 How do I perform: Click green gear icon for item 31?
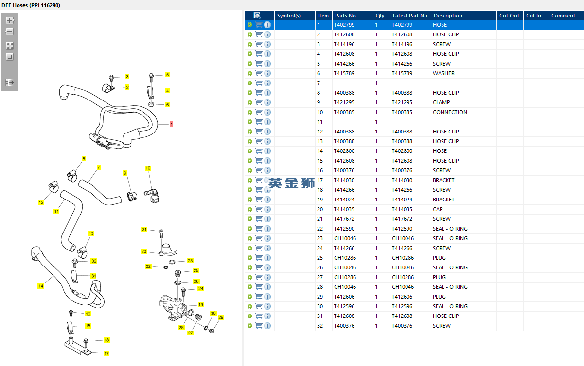point(250,316)
